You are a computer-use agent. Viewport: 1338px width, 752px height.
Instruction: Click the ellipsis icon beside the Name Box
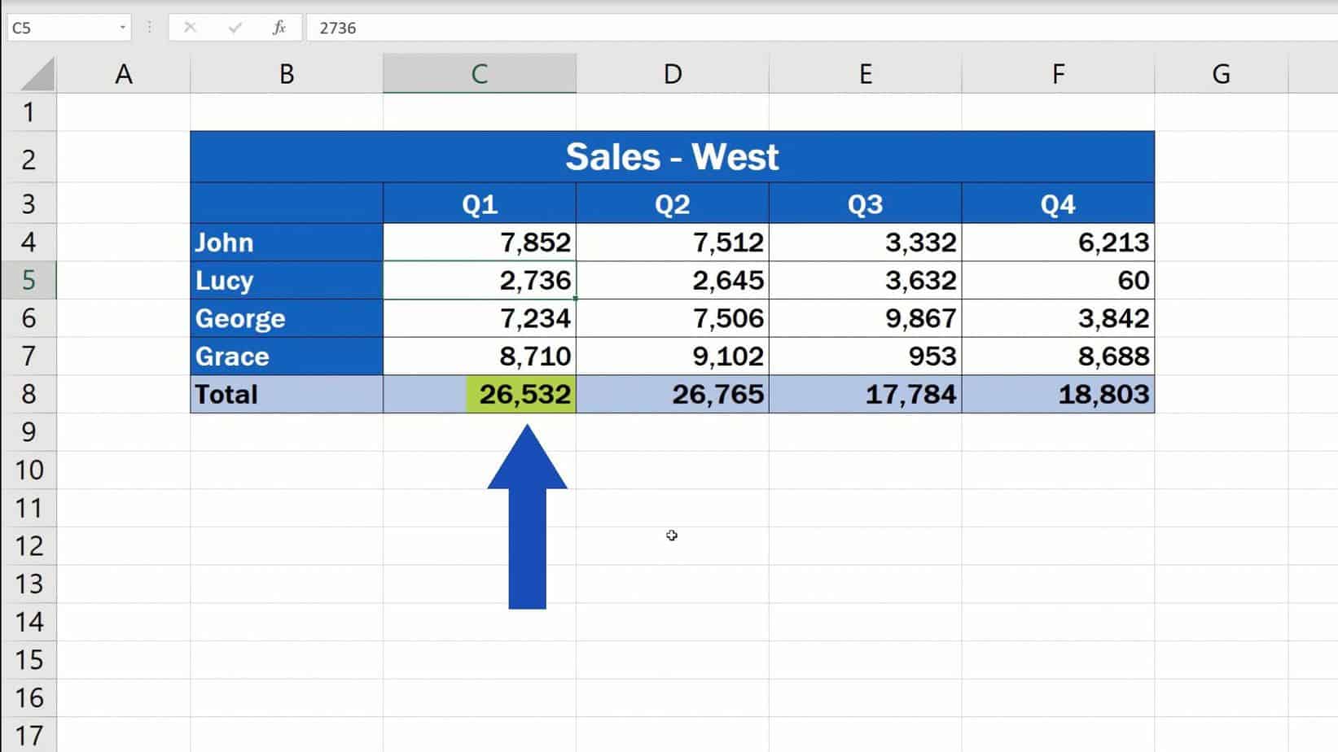click(147, 28)
